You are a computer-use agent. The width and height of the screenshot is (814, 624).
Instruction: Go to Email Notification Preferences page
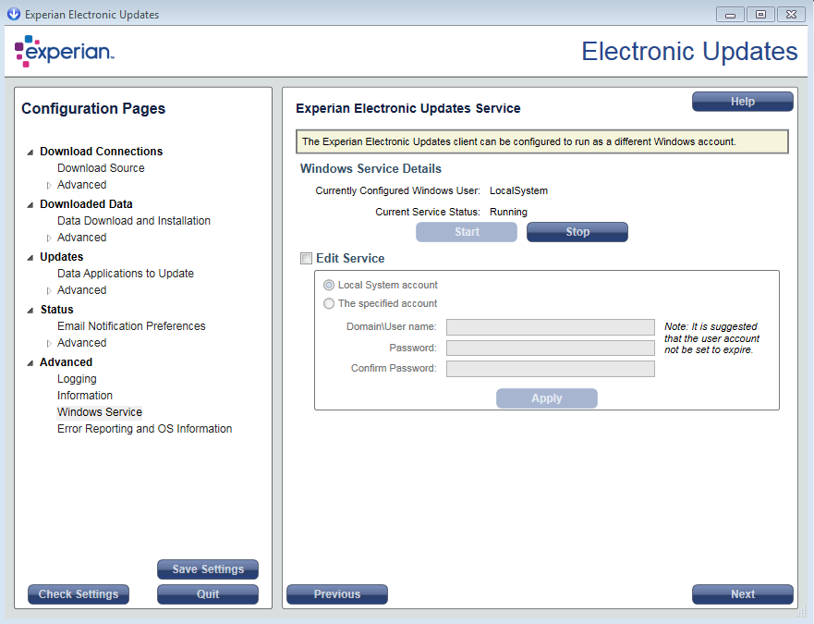click(x=131, y=326)
